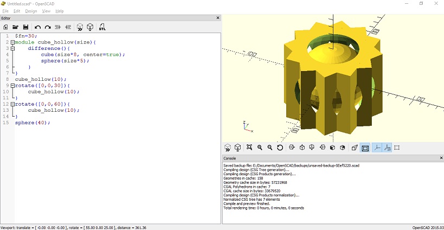This screenshot has width=444, height=230.
Task: Toggle the Show Axes button
Action: click(377, 148)
